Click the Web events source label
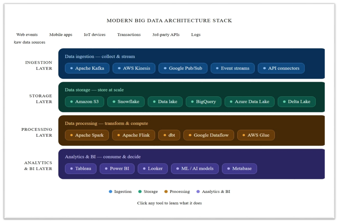Screen dimensions: 339x223 [27, 35]
